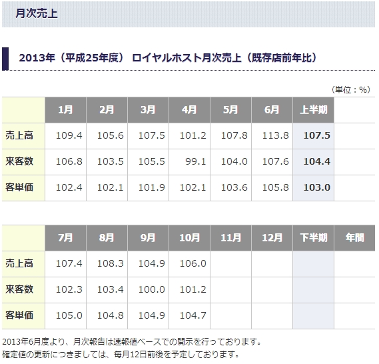This screenshot has height=364, width=379.
Task: Select the 12月 column header
Action: click(x=272, y=238)
